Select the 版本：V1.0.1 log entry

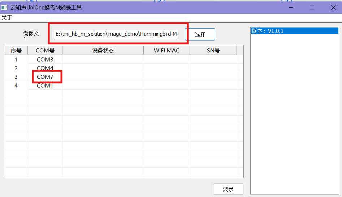click(x=295, y=31)
